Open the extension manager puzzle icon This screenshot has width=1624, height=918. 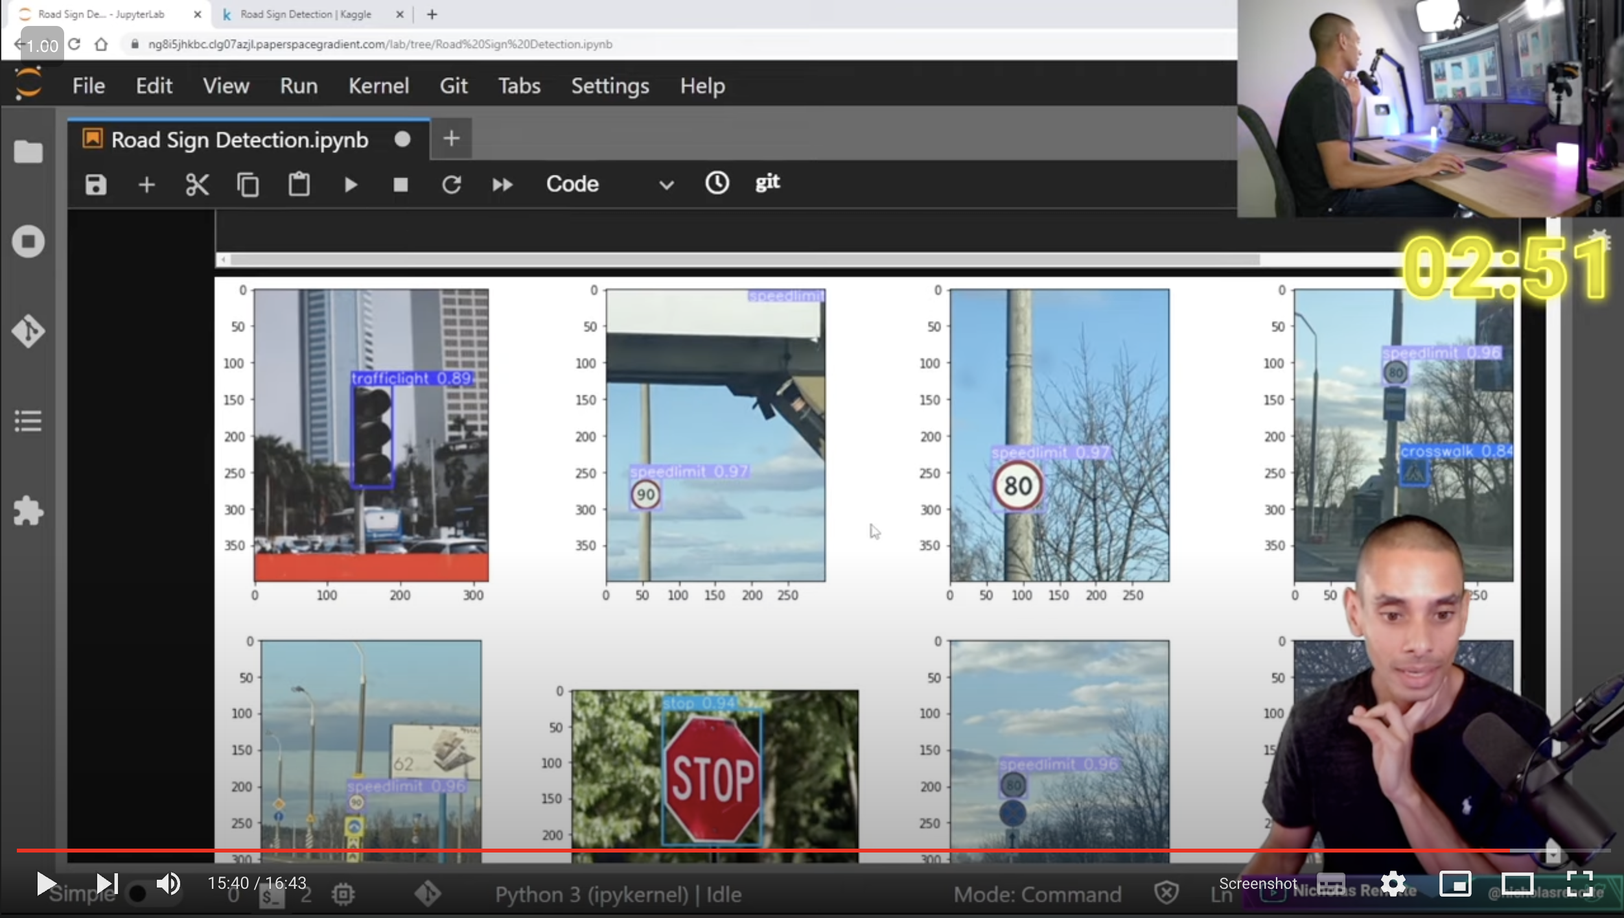point(28,511)
